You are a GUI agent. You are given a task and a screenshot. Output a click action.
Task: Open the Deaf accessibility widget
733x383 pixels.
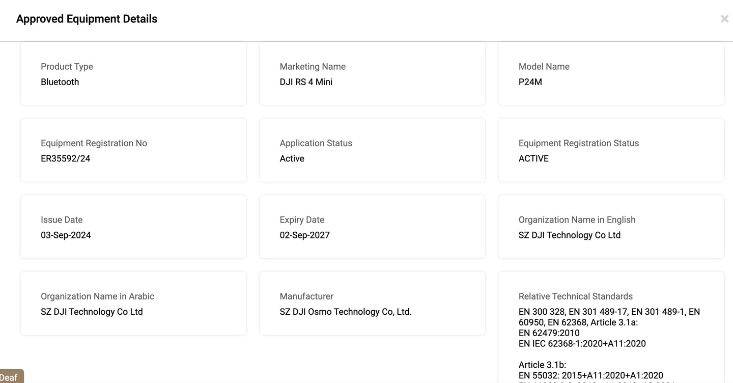click(10, 377)
